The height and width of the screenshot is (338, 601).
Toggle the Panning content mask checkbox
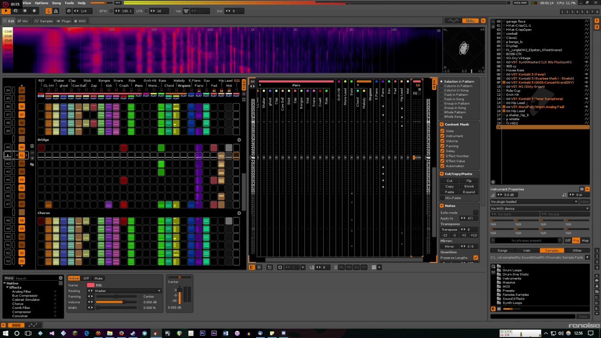[442, 146]
